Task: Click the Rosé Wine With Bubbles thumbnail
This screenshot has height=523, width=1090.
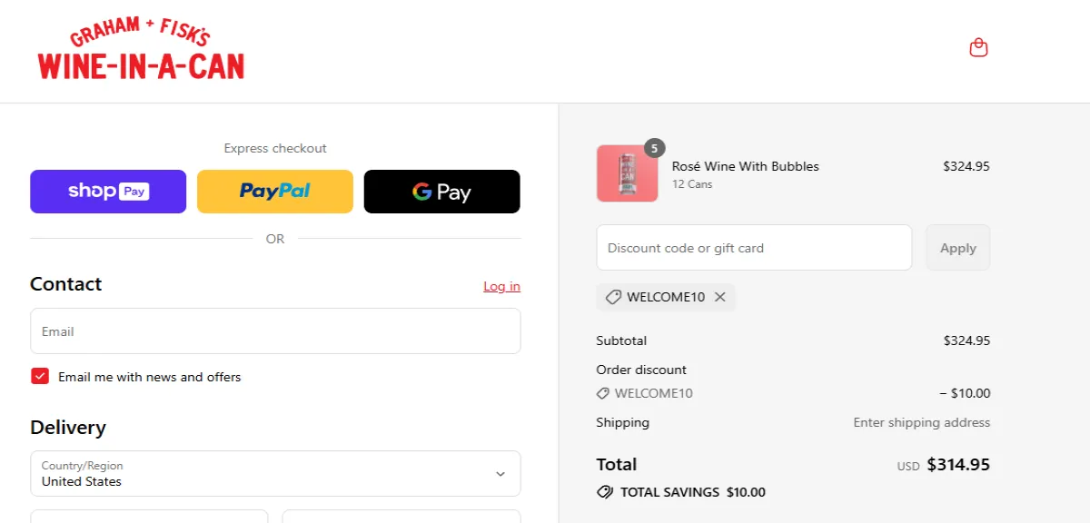Action: coord(627,172)
